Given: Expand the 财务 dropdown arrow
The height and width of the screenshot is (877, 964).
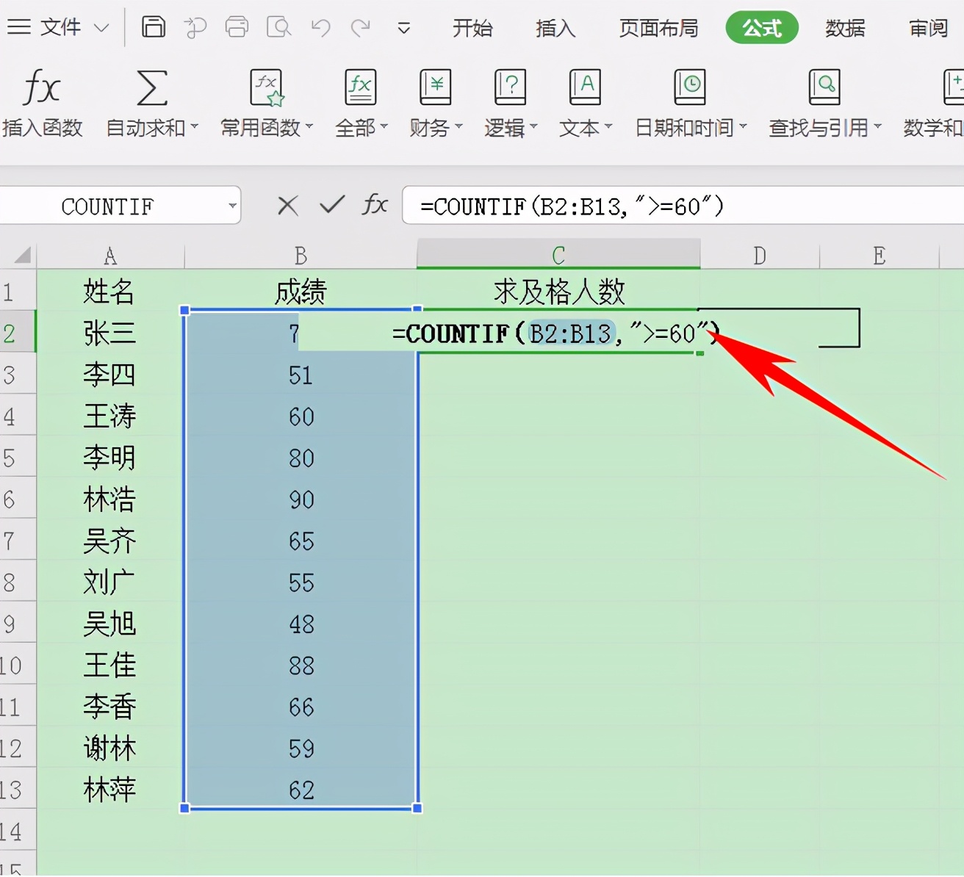Looking at the screenshot, I should 458,127.
